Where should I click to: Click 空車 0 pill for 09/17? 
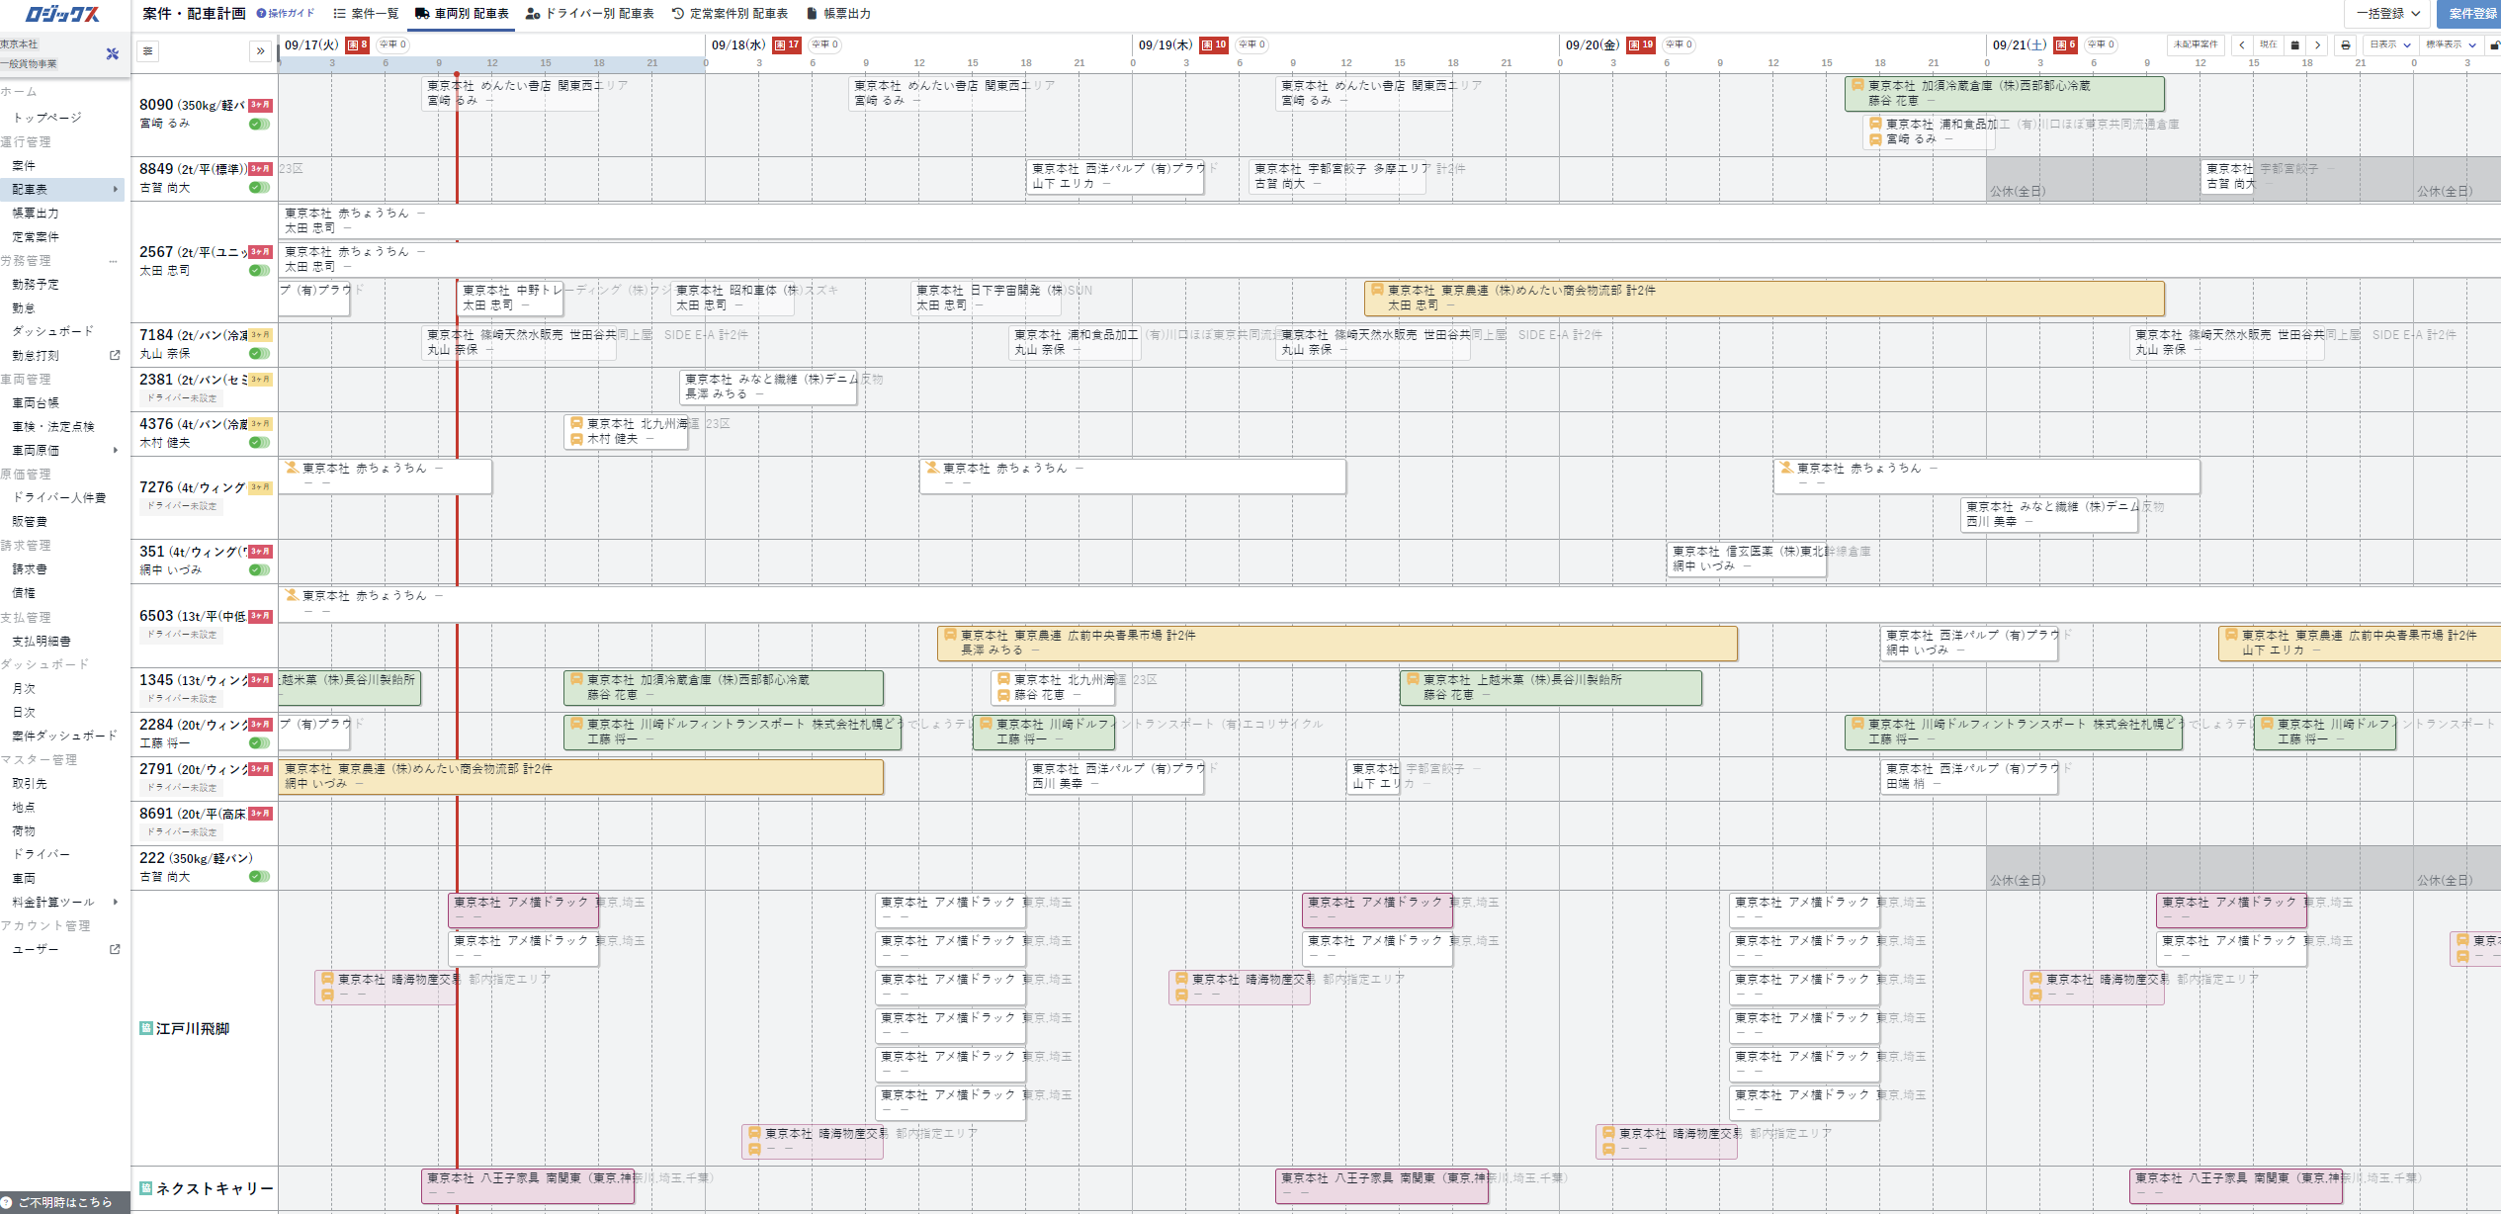click(x=393, y=44)
